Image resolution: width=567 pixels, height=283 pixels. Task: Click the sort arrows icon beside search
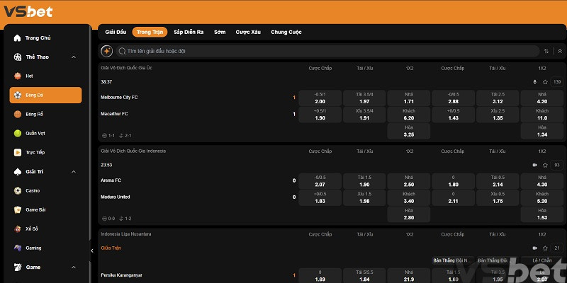pyautogui.click(x=546, y=51)
